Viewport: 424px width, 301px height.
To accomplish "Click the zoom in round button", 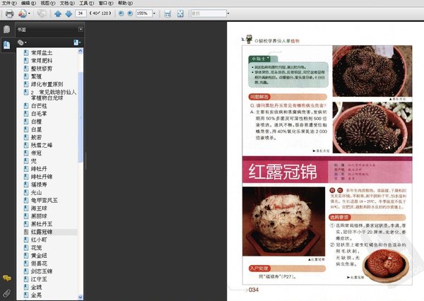I will point(130,13).
